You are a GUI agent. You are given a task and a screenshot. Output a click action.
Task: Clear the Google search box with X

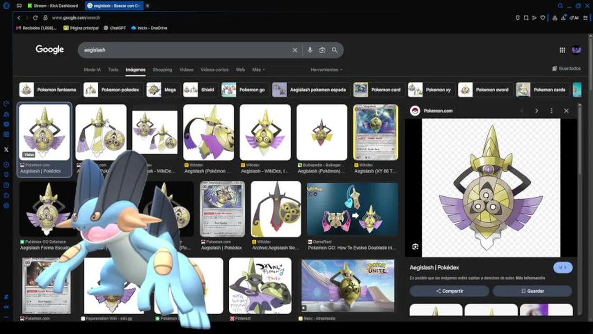[295, 50]
